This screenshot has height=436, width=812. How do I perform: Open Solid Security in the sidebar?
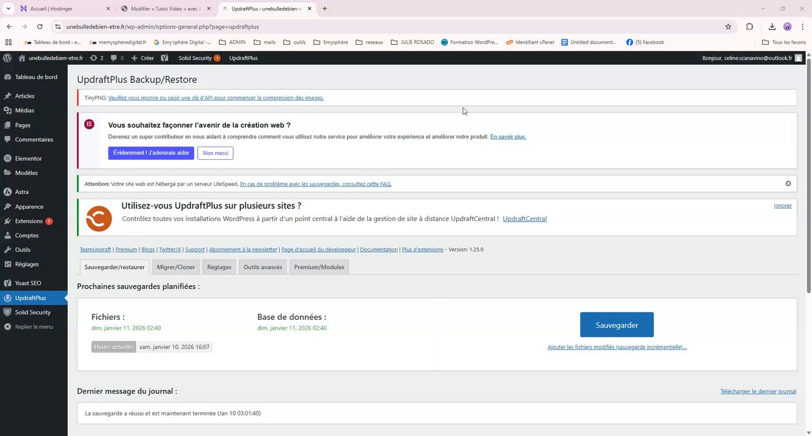[34, 312]
